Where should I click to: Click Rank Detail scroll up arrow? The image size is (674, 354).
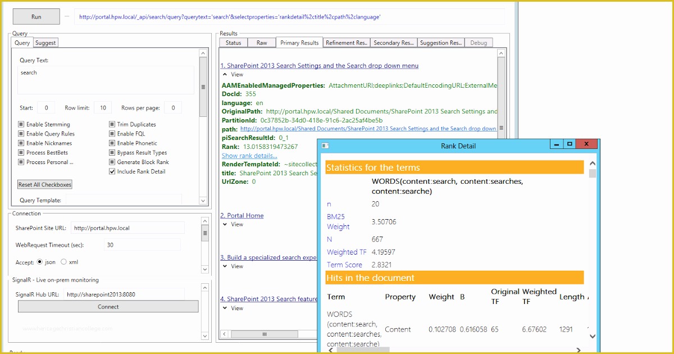point(592,164)
